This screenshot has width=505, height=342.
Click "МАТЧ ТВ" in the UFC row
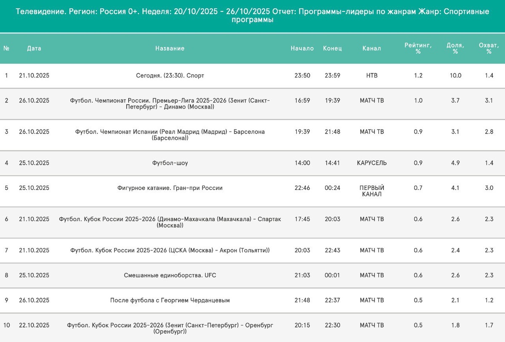[x=372, y=275]
